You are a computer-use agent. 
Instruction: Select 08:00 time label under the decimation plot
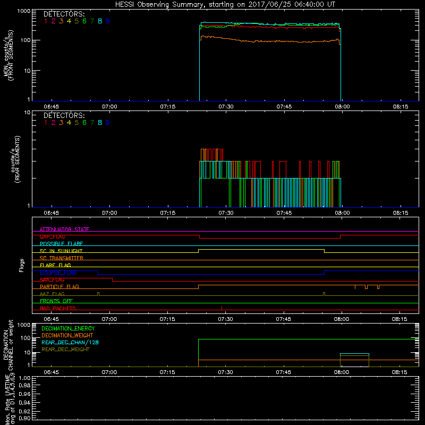[x=341, y=372]
